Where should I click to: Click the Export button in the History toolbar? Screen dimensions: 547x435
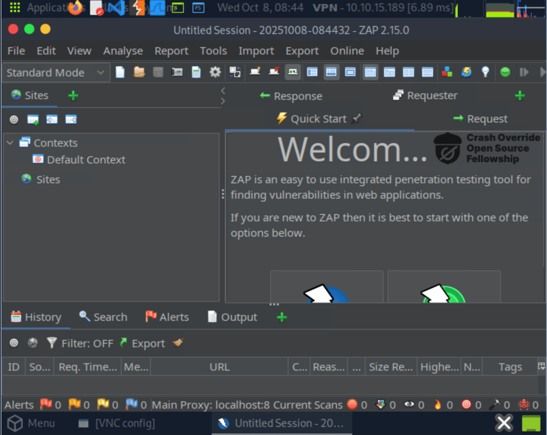142,343
